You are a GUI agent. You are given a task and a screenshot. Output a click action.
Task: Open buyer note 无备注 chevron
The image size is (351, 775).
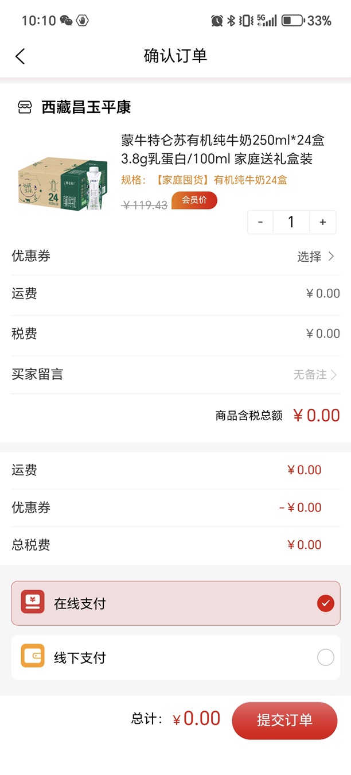(x=333, y=375)
